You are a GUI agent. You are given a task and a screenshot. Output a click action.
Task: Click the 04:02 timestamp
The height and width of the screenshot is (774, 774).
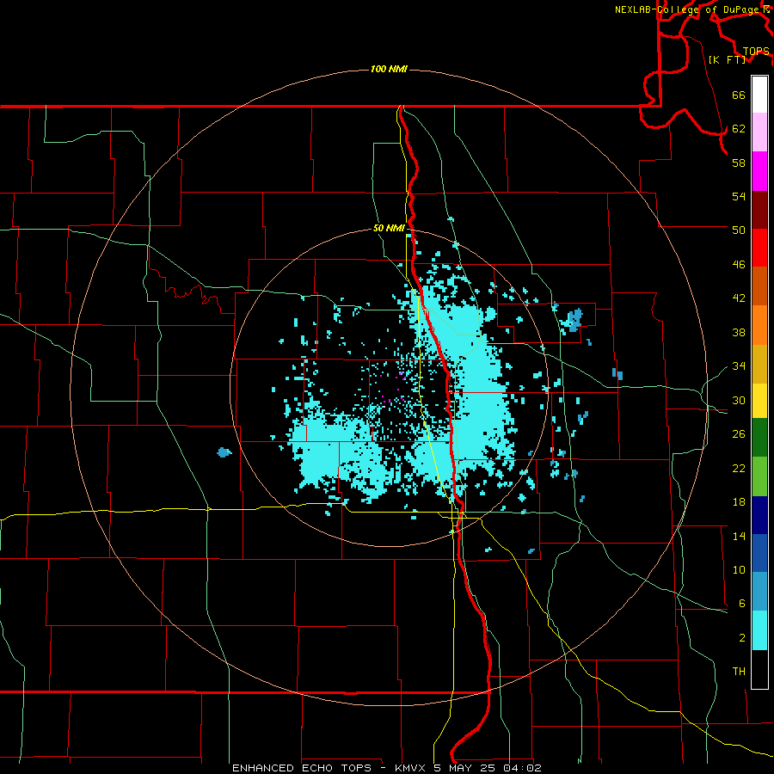click(x=522, y=768)
